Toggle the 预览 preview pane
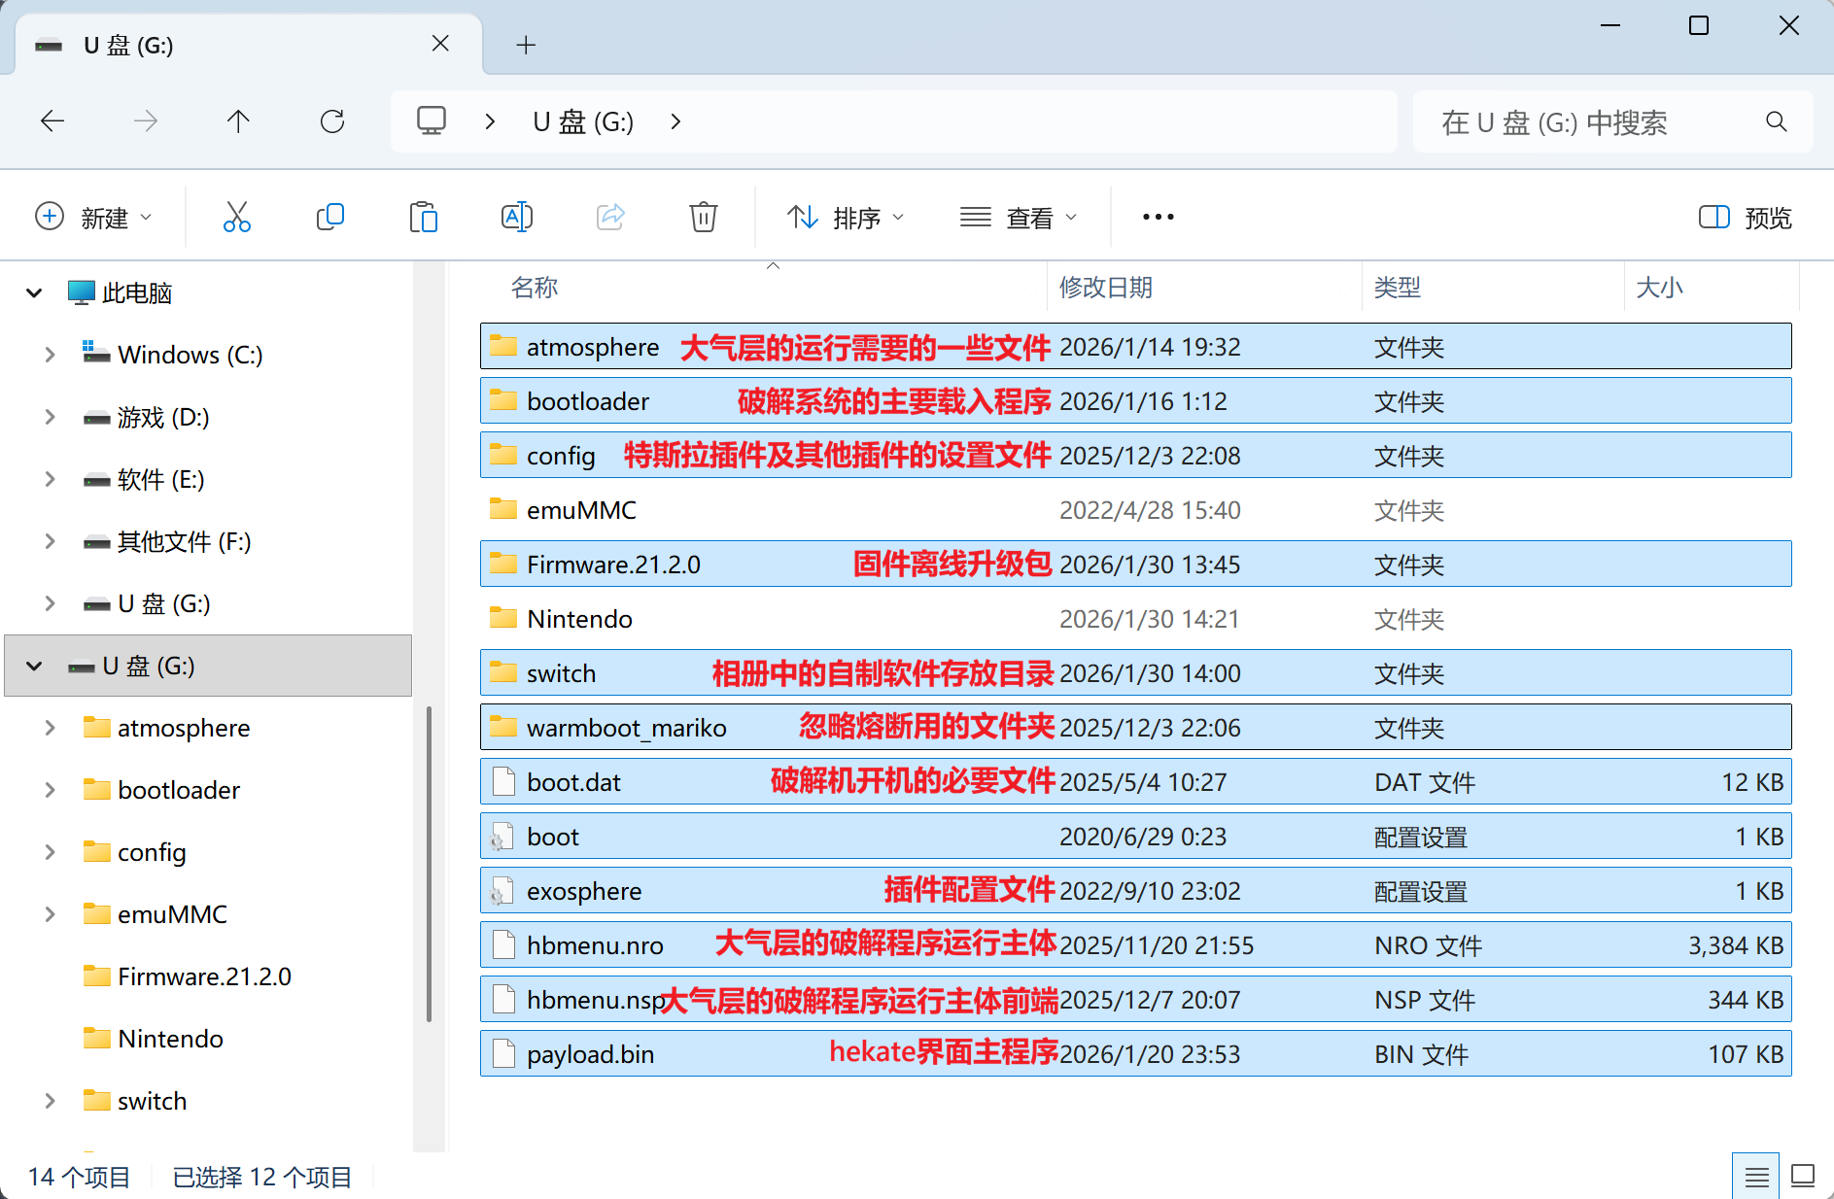 1745,217
